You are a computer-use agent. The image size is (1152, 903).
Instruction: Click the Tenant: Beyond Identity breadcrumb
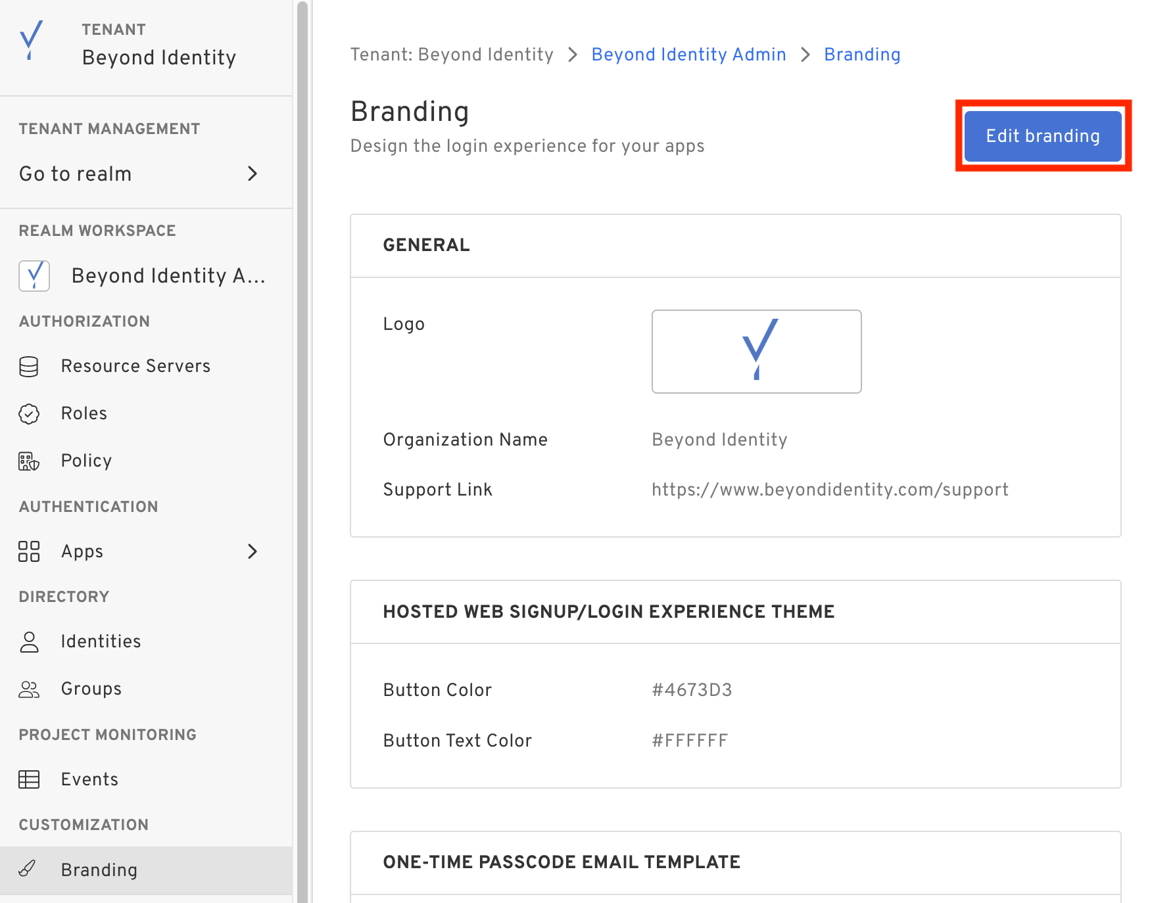pos(452,55)
